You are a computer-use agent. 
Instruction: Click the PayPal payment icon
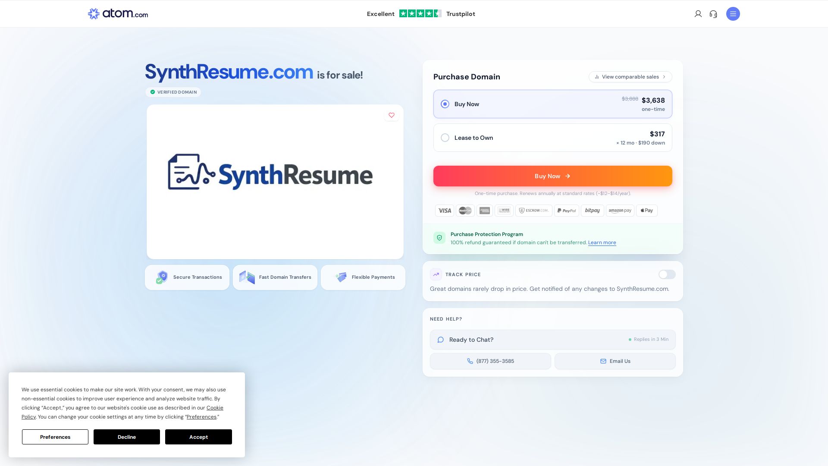(x=567, y=211)
